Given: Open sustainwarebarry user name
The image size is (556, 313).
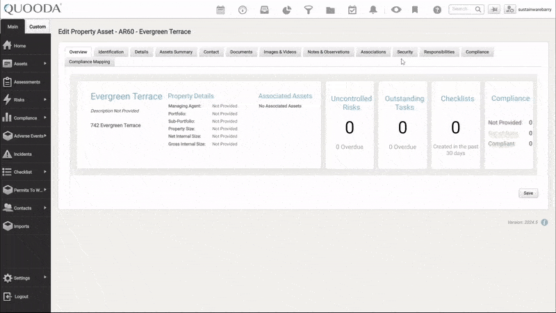Looking at the screenshot, I should pyautogui.click(x=534, y=10).
